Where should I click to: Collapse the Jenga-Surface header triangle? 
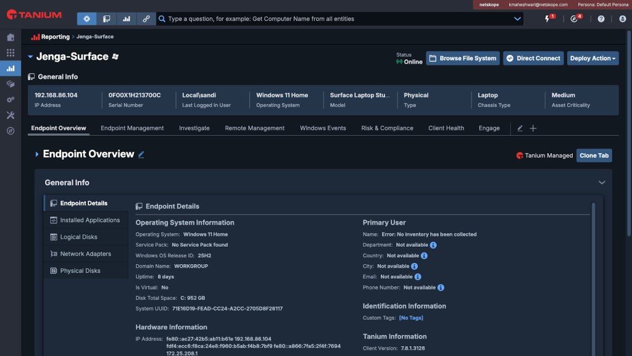click(30, 57)
